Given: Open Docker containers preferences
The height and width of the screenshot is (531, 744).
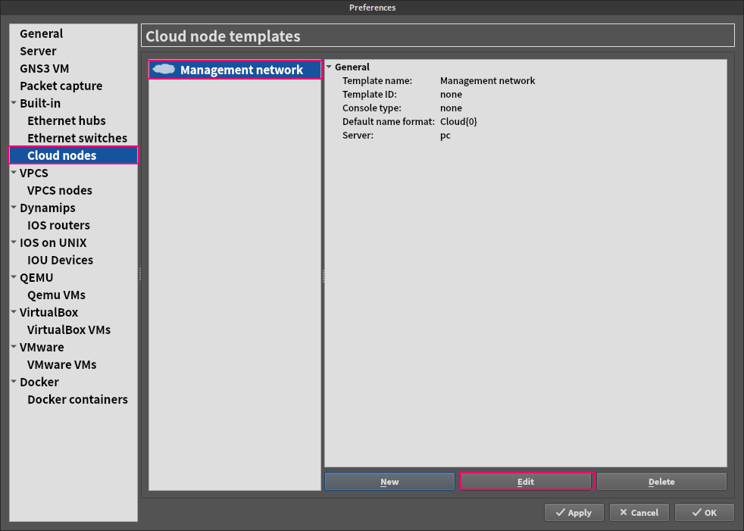Looking at the screenshot, I should pos(77,399).
